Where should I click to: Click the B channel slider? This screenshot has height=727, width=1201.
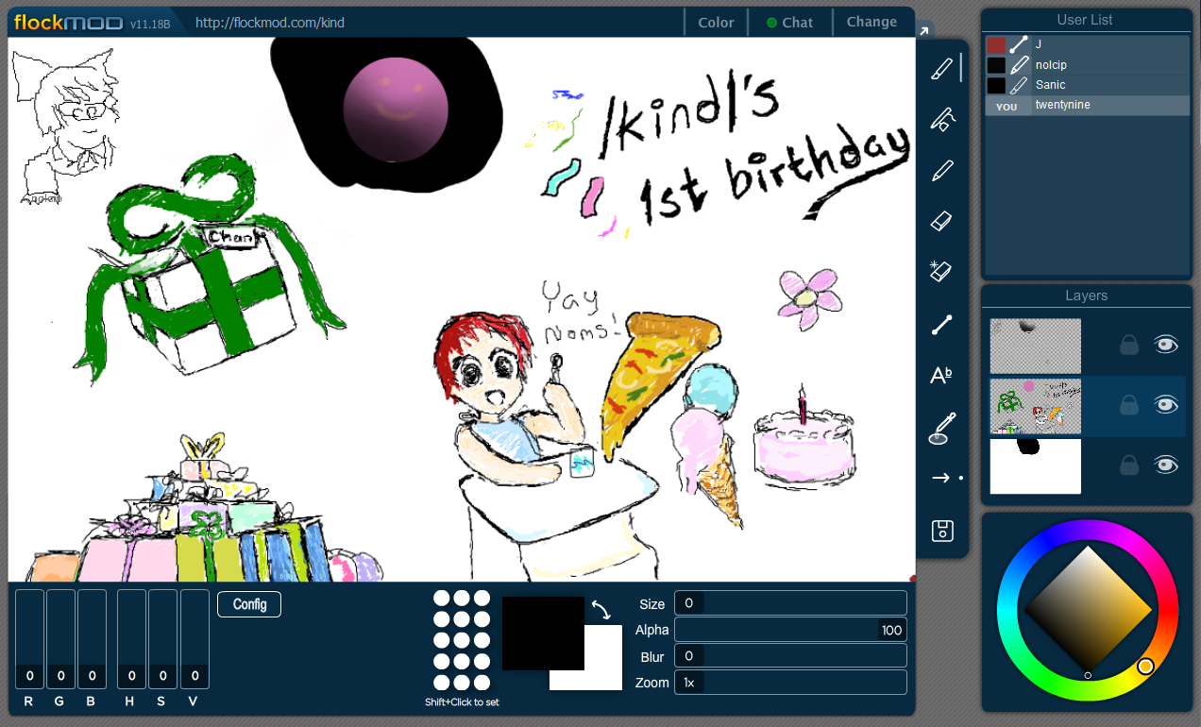point(92,639)
